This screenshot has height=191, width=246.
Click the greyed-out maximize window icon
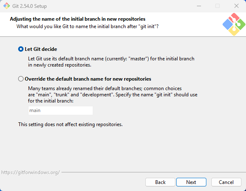click(x=218, y=6)
